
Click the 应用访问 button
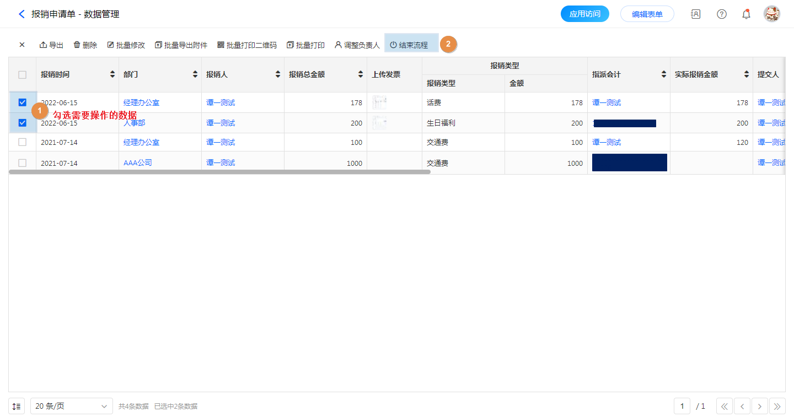pyautogui.click(x=584, y=14)
